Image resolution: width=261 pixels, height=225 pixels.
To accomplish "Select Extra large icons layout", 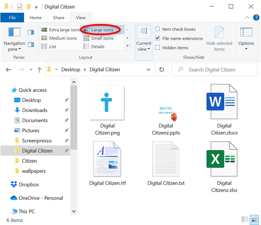I will click(61, 30).
